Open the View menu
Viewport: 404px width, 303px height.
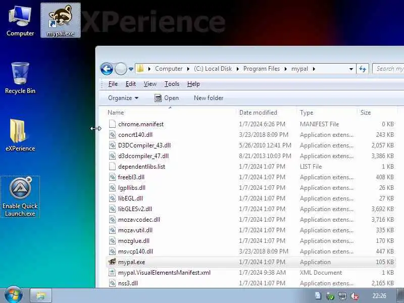coord(150,84)
